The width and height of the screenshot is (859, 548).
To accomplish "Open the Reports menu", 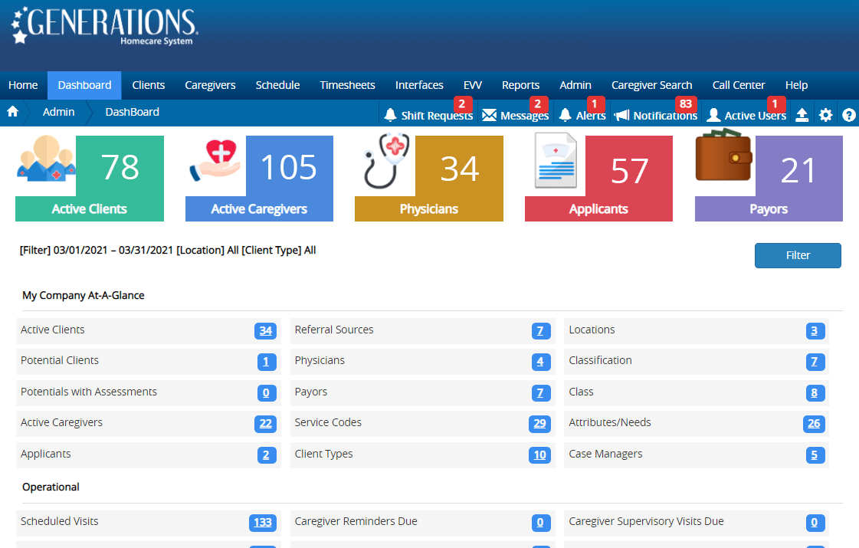I will (521, 85).
